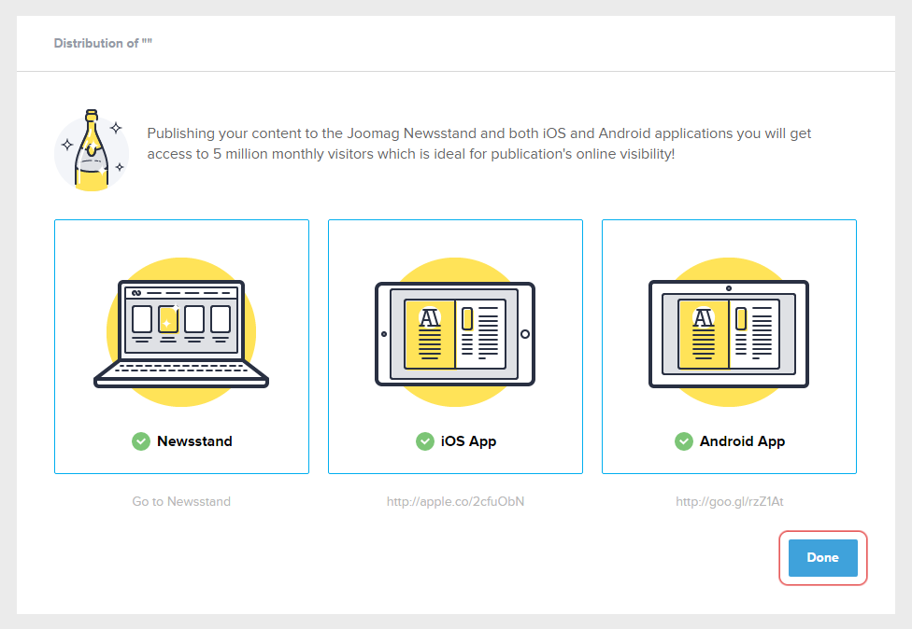Toggle the green checkmark next to Newsstand
912x629 pixels.
[x=141, y=441]
